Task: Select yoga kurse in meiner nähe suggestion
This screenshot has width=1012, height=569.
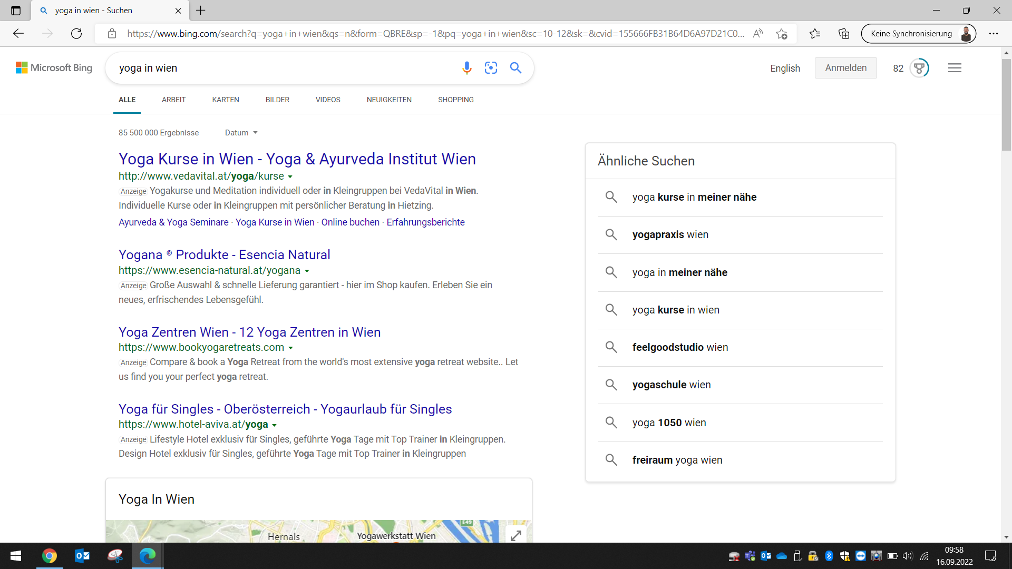Action: pyautogui.click(x=740, y=197)
